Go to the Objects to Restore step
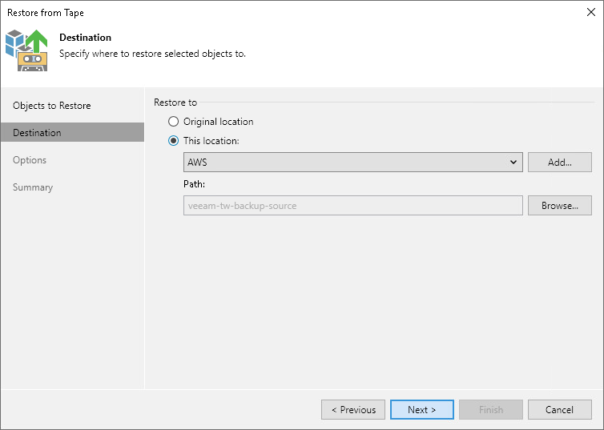 (51, 106)
